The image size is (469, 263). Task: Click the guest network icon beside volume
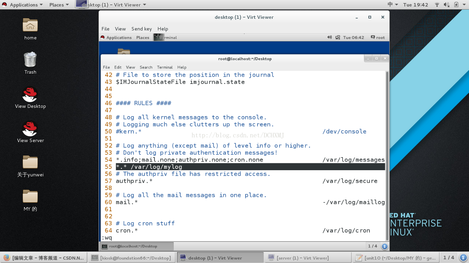pyautogui.click(x=338, y=37)
